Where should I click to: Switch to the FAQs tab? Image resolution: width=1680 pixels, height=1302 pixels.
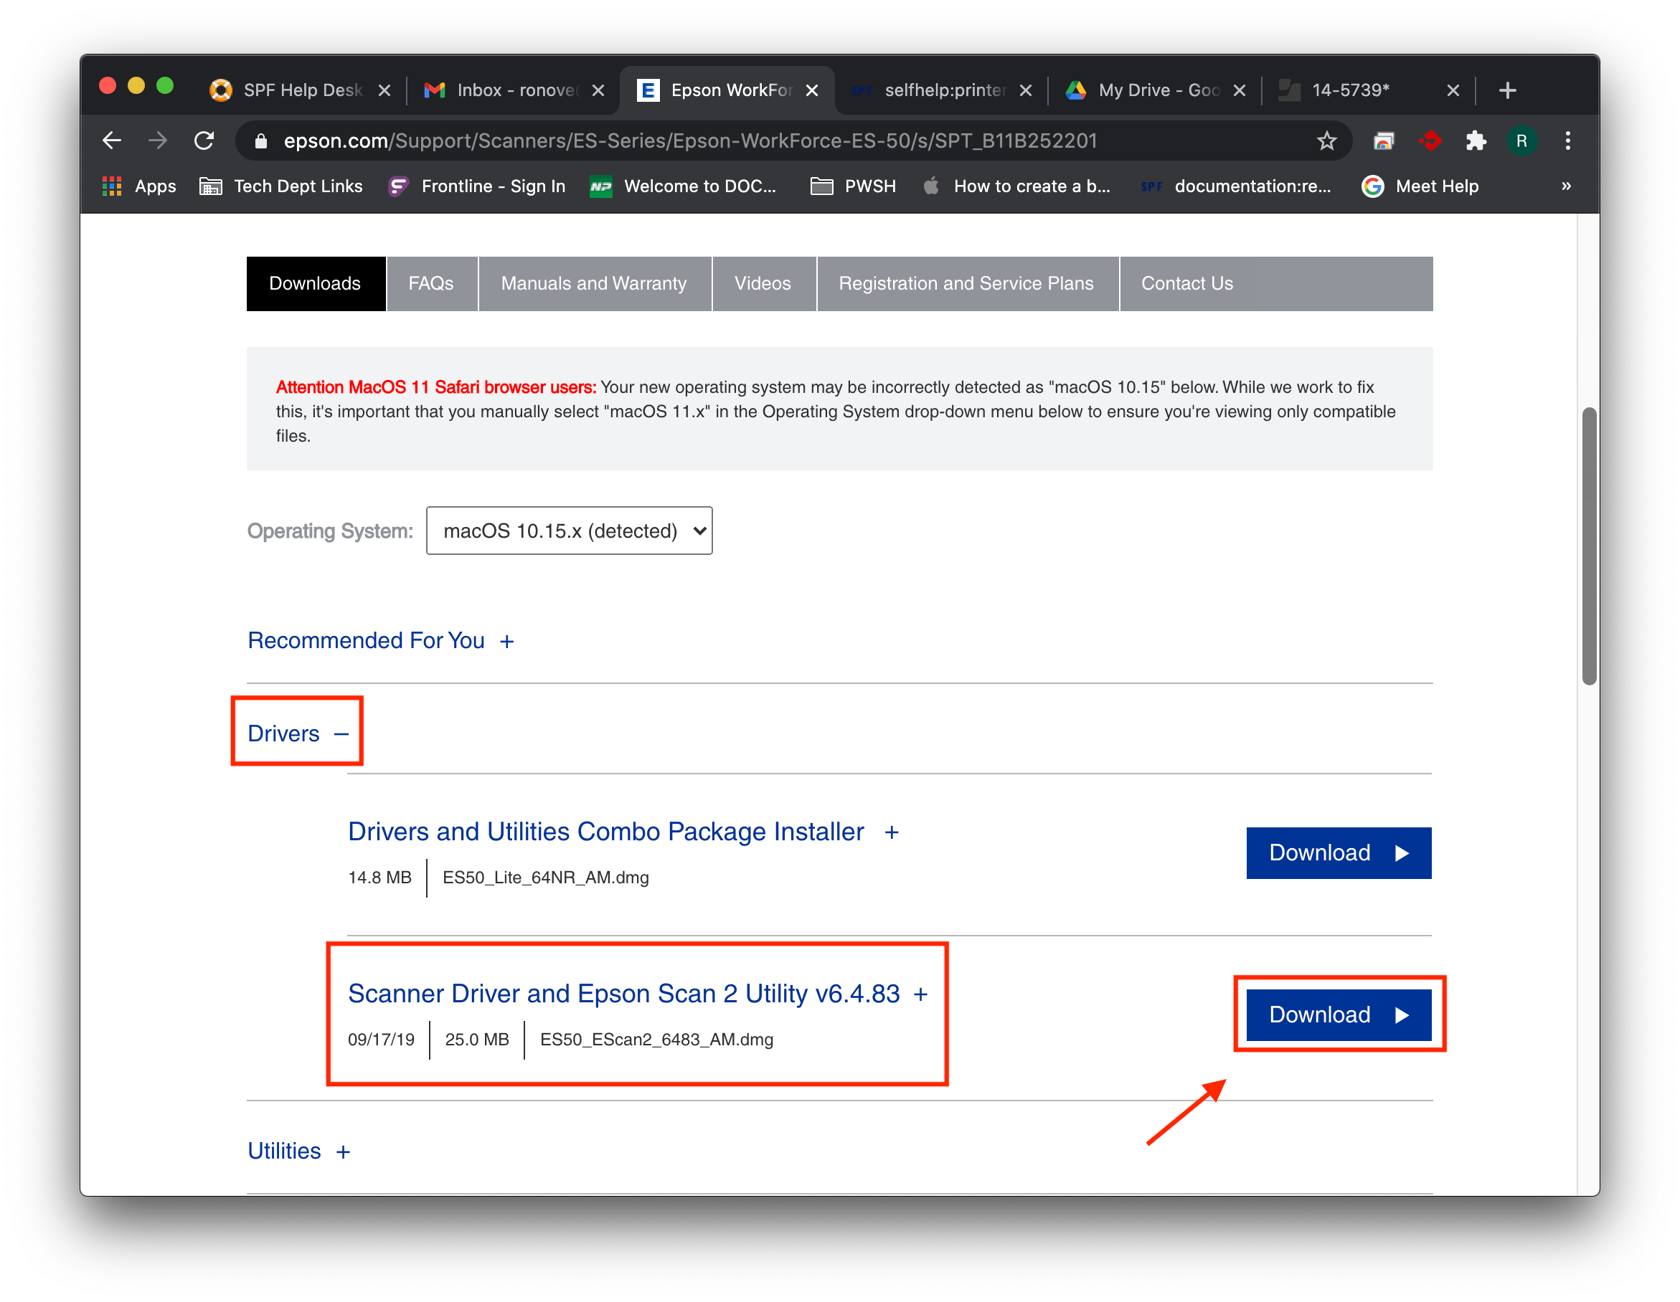click(x=431, y=284)
